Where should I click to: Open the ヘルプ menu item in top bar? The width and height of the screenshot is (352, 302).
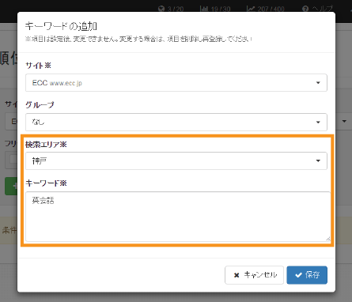[x=317, y=9]
